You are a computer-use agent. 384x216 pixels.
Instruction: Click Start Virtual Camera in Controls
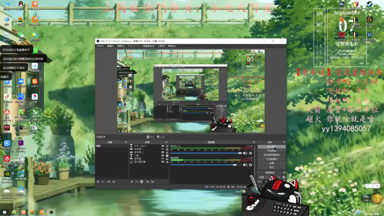tap(271, 155)
